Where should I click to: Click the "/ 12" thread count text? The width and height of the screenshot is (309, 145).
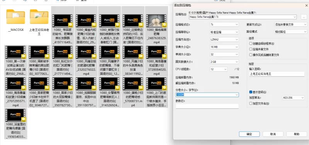(237, 69)
